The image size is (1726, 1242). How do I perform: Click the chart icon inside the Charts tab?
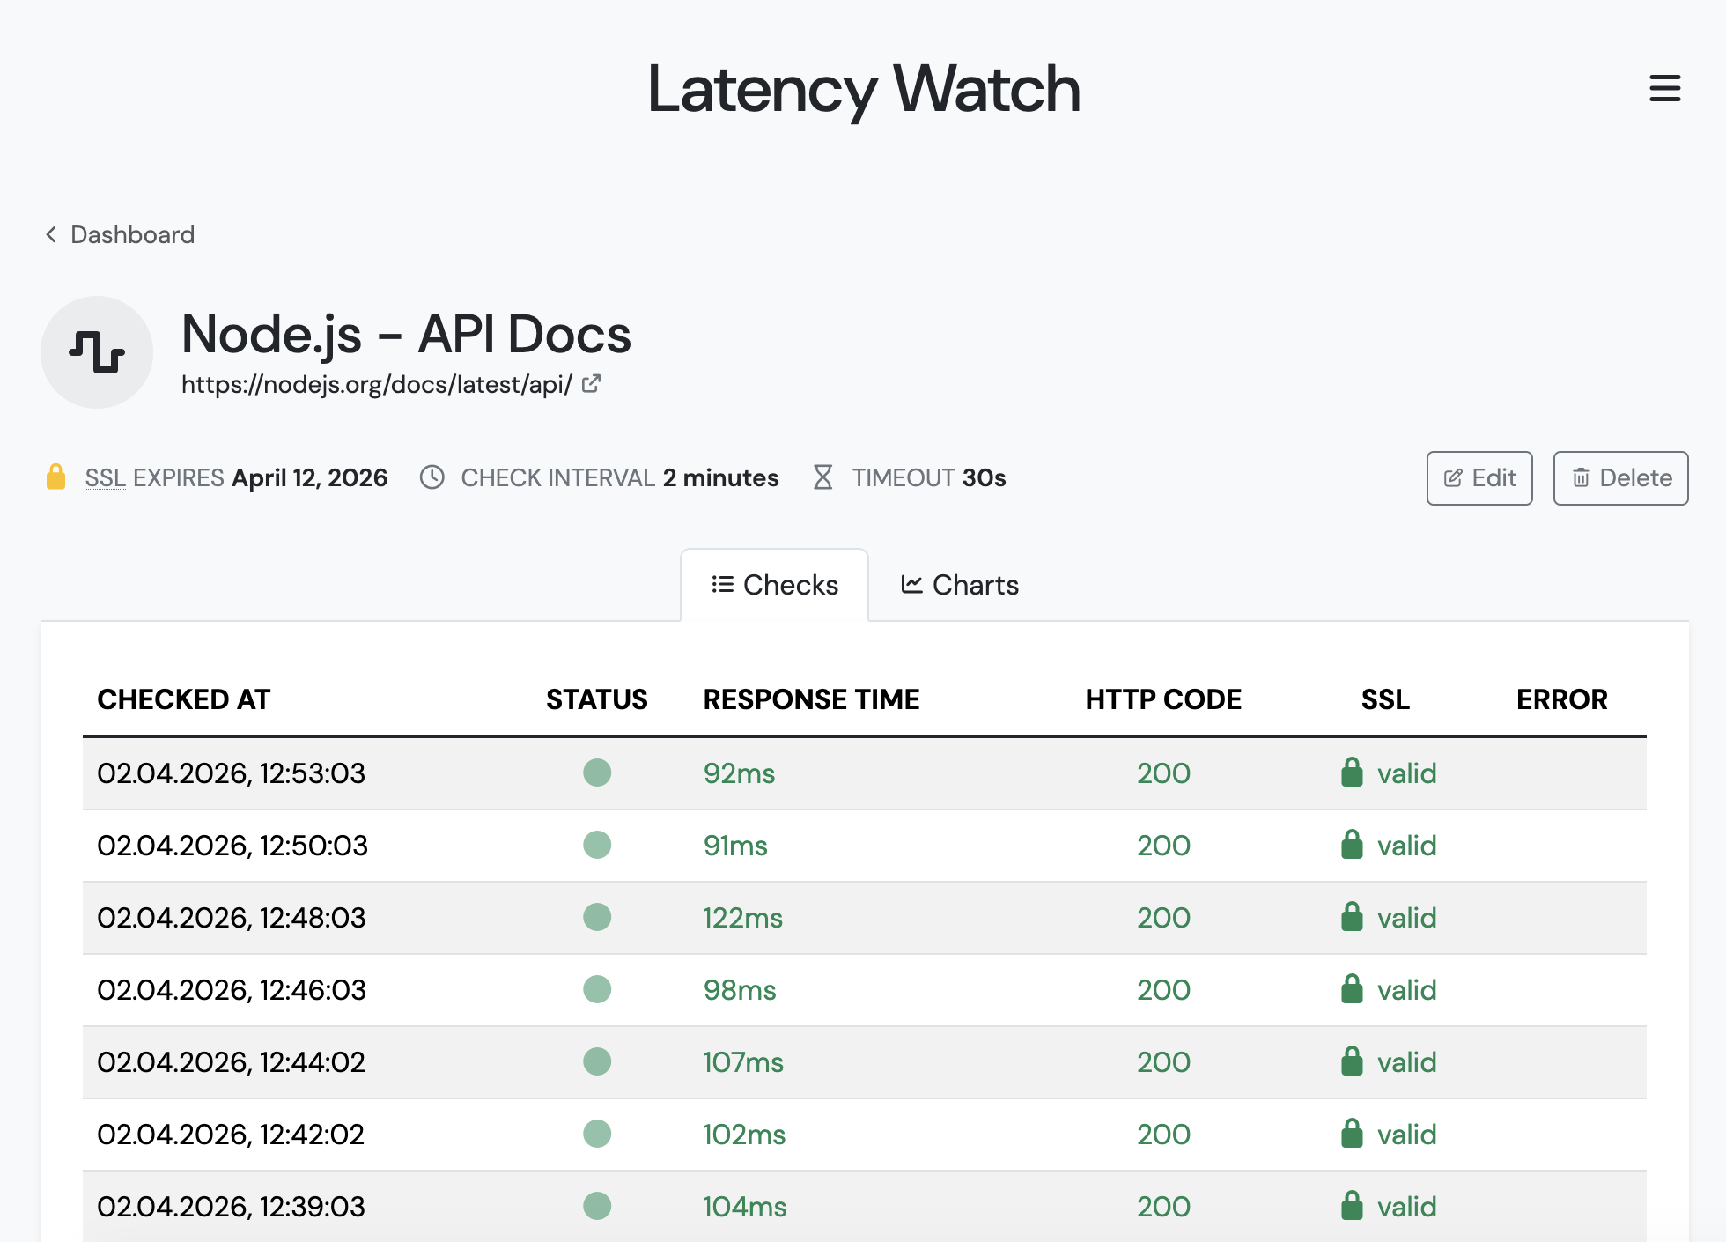click(912, 584)
